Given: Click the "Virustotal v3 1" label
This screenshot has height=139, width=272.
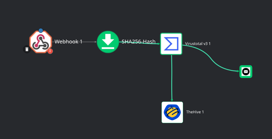Looking at the screenshot, I should click(x=198, y=44).
